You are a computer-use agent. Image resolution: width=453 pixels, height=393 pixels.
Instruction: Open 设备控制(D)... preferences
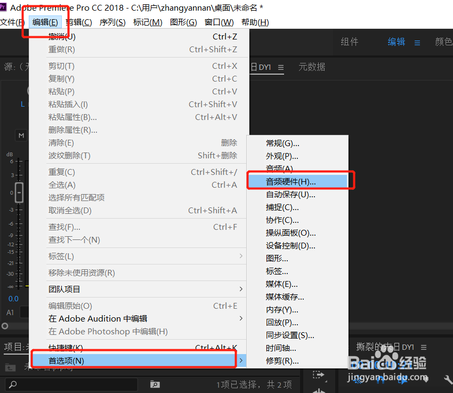(x=297, y=246)
